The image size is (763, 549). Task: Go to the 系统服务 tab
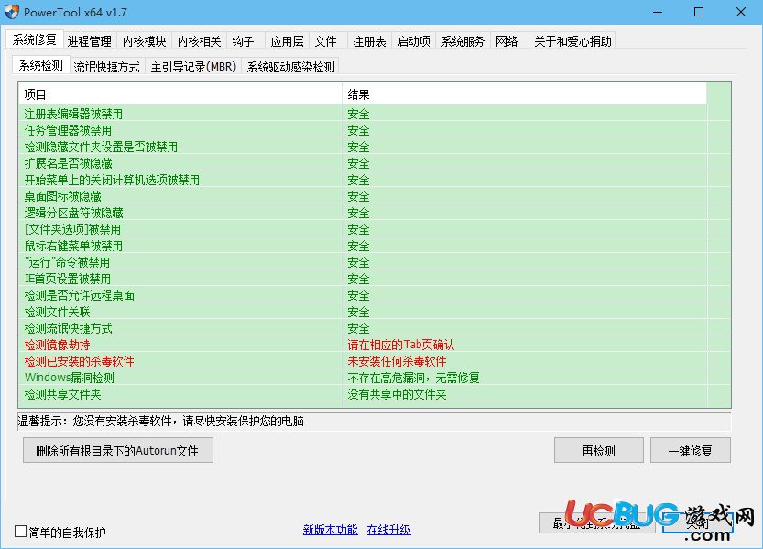[463, 41]
